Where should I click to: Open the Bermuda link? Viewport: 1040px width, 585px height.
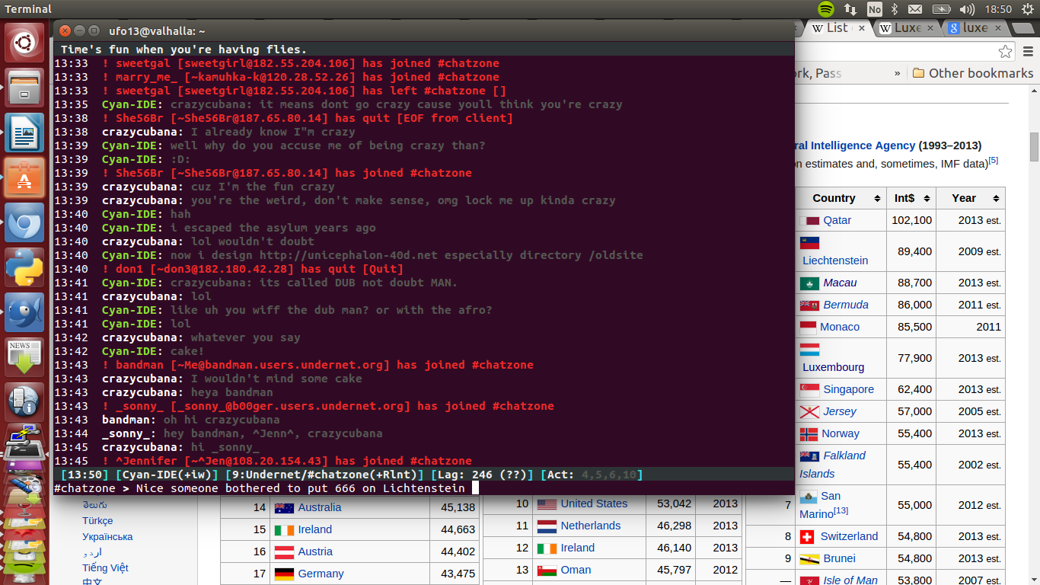pos(846,305)
